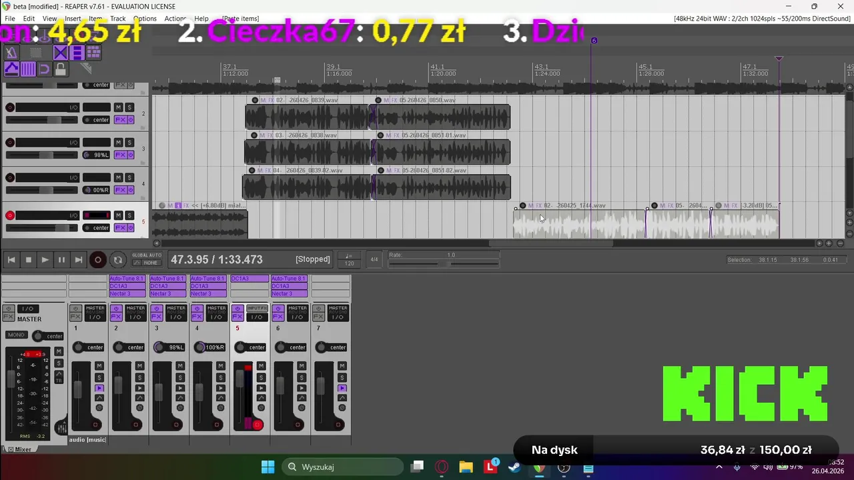
Task: Open DC1A3 plugin on mixer channel 3
Action: pos(167,286)
